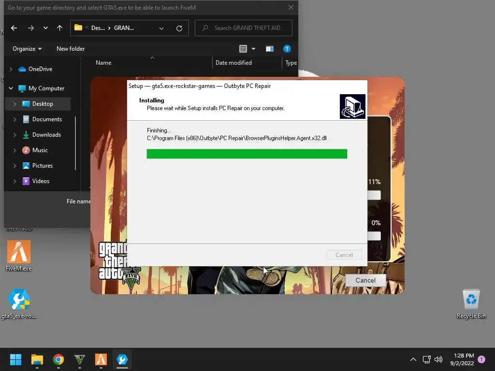Click navigation pane vertical scrollbar
Image resolution: width=495 pixels, height=371 pixels.
(75, 143)
